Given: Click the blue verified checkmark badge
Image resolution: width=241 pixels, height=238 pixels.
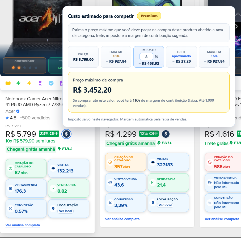Looking at the screenshot, I should pyautogui.click(x=51, y=83).
